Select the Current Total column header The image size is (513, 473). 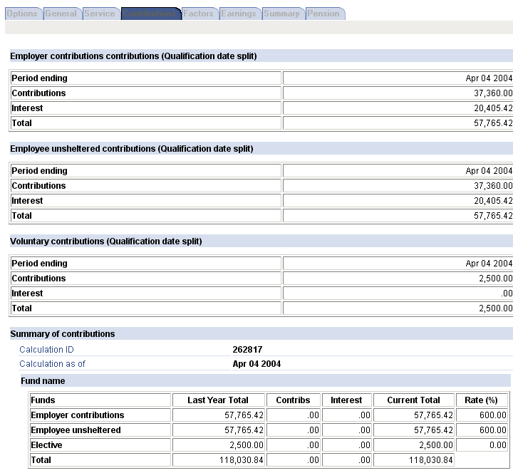[413, 400]
